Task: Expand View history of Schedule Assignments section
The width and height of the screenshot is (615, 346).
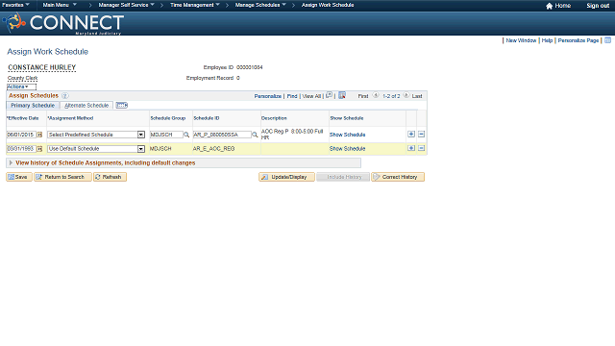Action: (x=11, y=162)
